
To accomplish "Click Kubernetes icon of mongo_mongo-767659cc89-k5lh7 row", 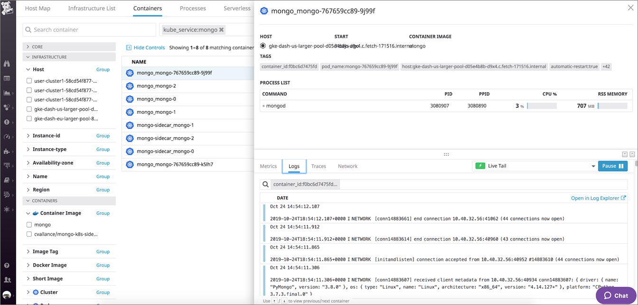I will [x=130, y=164].
